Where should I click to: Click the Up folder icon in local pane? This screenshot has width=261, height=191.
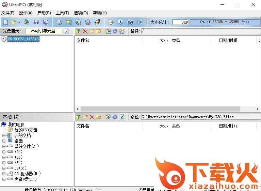click(x=78, y=117)
